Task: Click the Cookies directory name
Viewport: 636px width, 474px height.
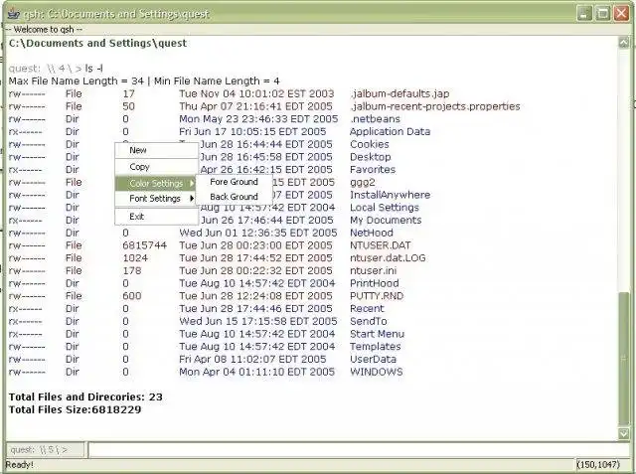Action: (x=369, y=144)
